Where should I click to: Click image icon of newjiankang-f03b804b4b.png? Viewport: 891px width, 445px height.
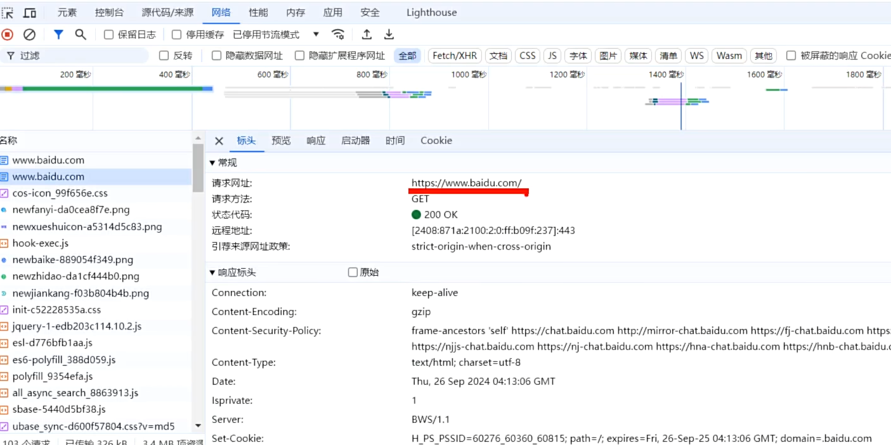[x=4, y=293]
